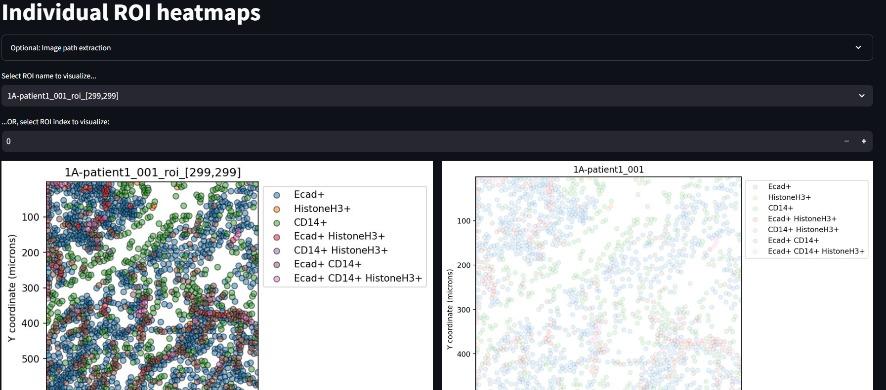Click the orange HistoneH3+ legend marker in left plot

coord(277,209)
